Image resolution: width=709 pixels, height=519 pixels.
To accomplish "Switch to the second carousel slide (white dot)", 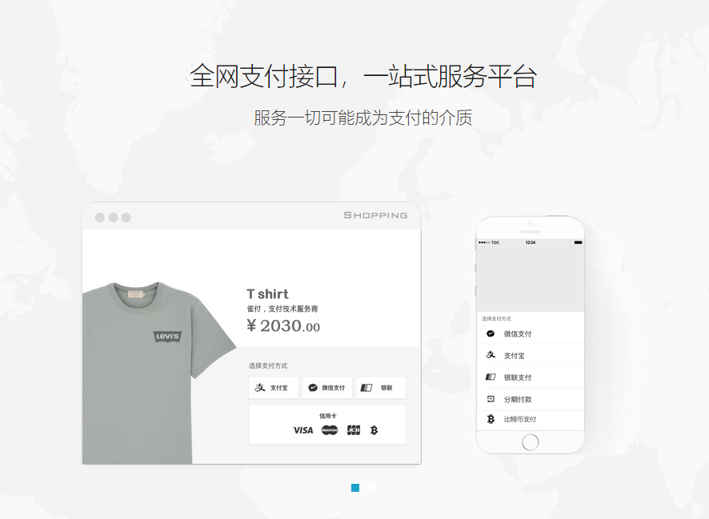I will pos(371,488).
